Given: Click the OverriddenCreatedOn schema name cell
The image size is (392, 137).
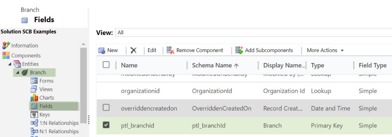Looking at the screenshot, I should point(221,108).
